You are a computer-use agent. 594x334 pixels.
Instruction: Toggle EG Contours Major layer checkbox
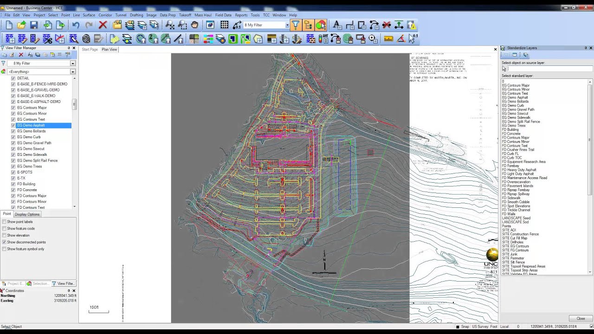13,108
